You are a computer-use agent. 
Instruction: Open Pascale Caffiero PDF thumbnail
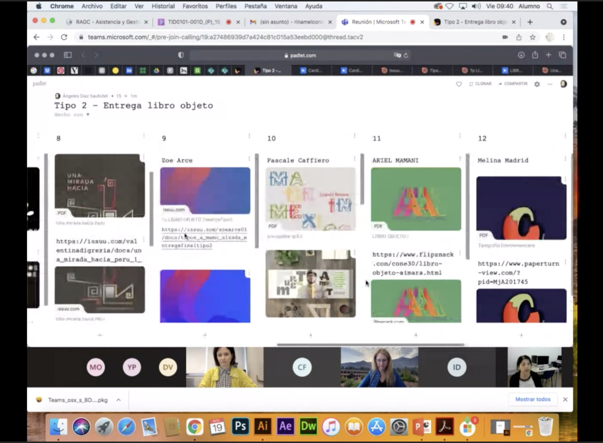point(310,199)
